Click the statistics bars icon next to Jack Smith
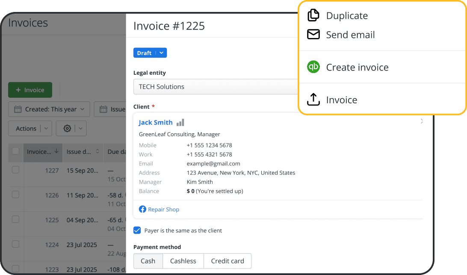 [x=180, y=122]
